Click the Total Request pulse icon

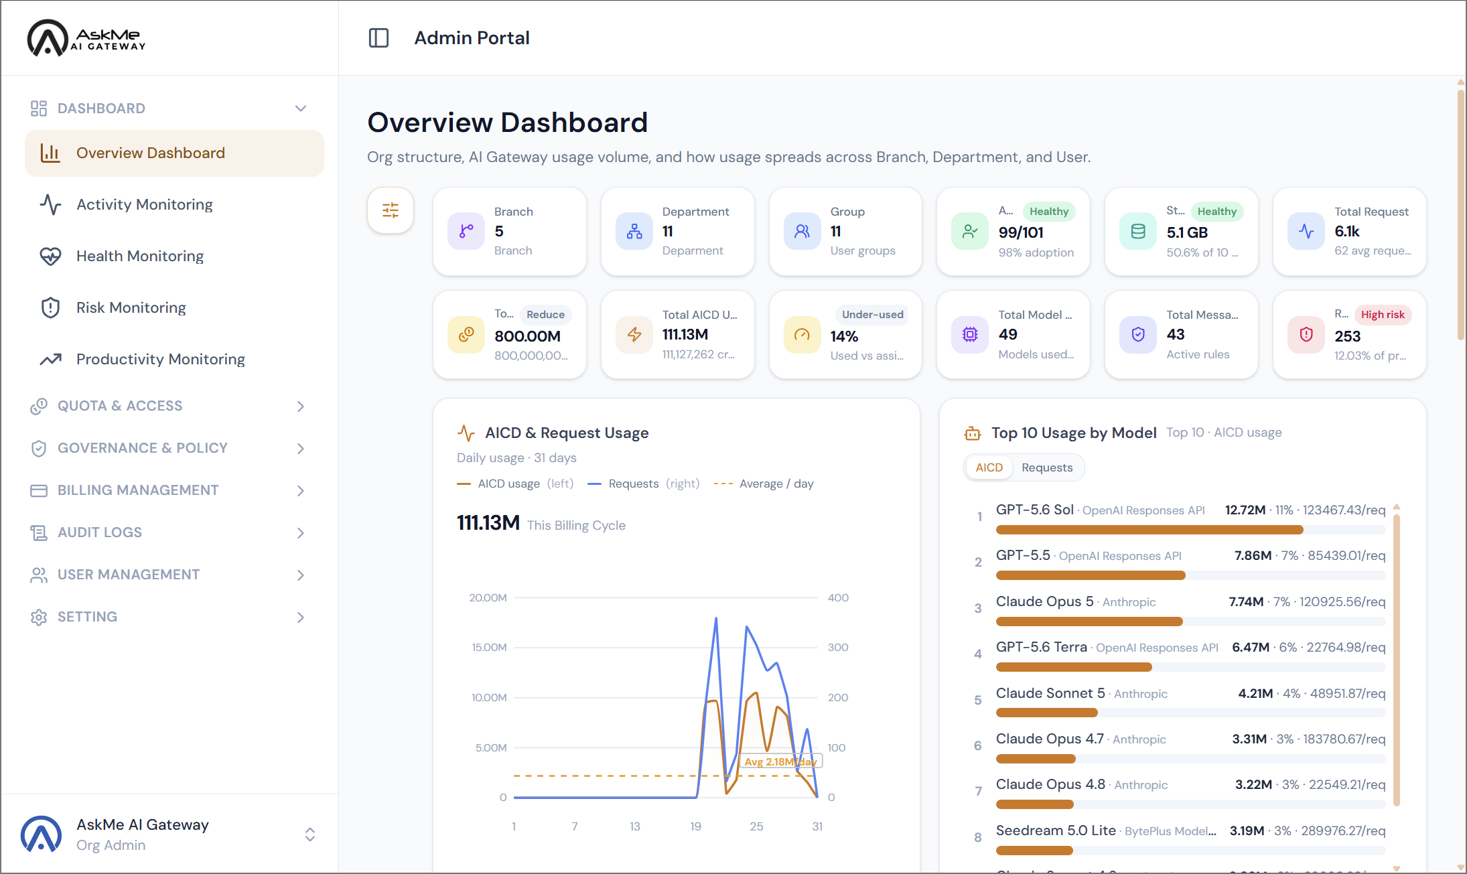click(1306, 231)
